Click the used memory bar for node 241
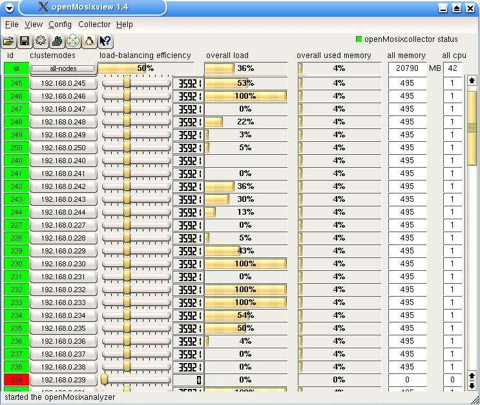 coord(339,173)
